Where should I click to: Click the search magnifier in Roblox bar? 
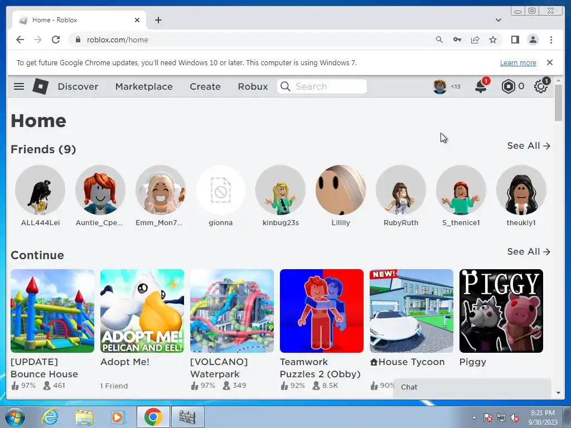point(285,86)
